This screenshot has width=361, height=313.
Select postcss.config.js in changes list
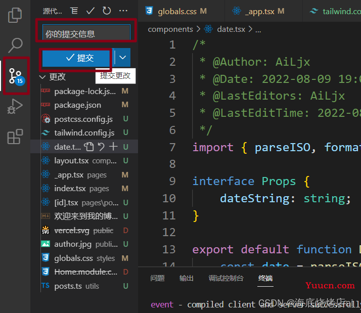pyautogui.click(x=84, y=119)
